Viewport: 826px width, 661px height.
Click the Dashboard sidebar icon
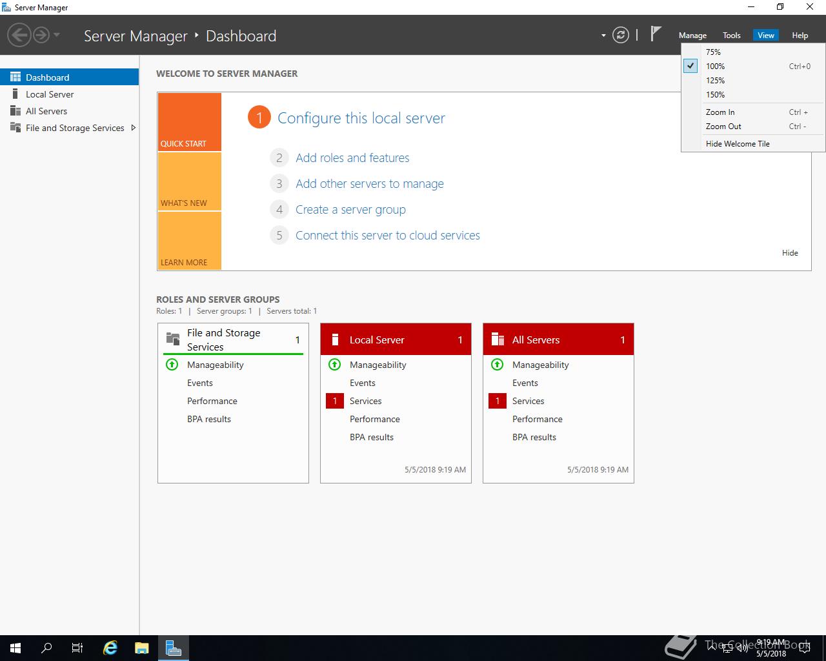(x=15, y=77)
